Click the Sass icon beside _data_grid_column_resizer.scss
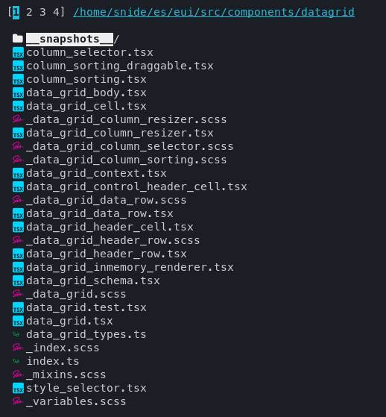The image size is (386, 417). tap(18, 119)
